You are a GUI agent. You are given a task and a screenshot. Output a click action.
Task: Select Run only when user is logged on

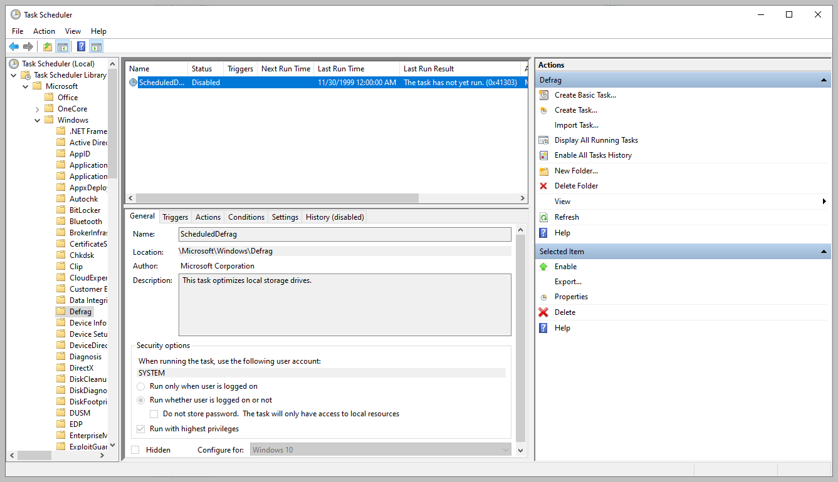(x=141, y=387)
